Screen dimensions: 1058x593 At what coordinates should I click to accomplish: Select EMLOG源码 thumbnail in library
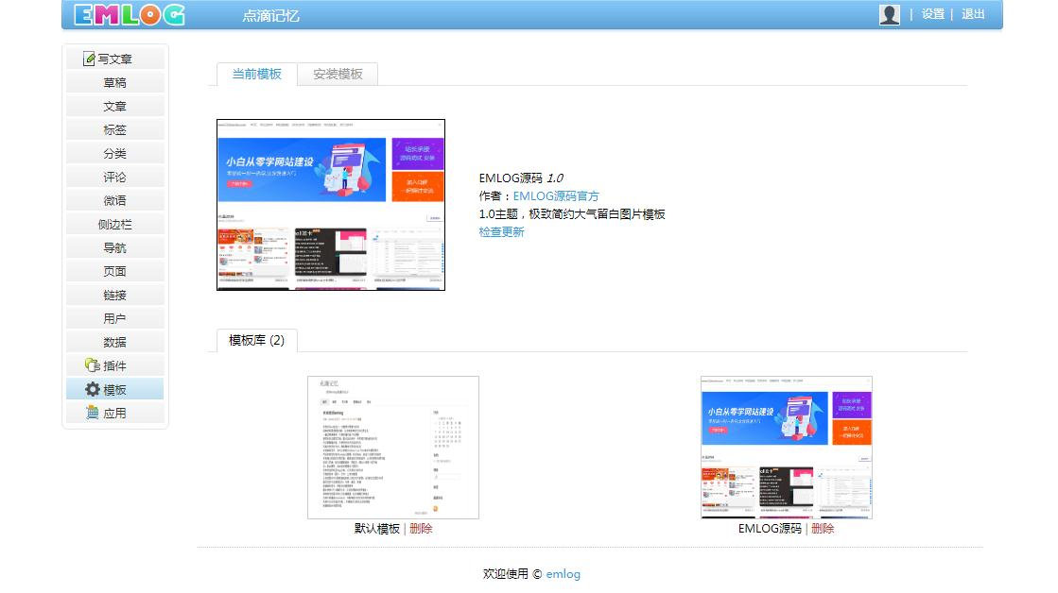[x=787, y=448]
